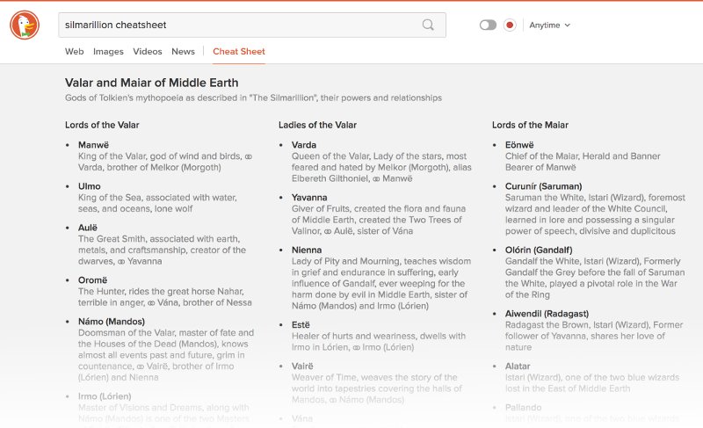Click 'Lady of Pity and Mourning' description
The image size is (703, 428).
coord(381,283)
